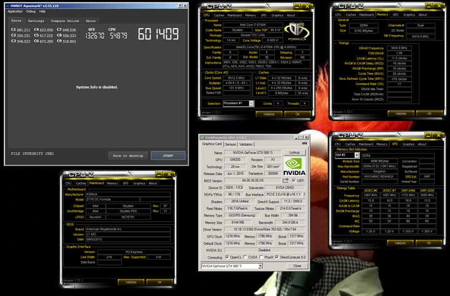Click the GPU name field in GPU-Z

[x=252, y=152]
